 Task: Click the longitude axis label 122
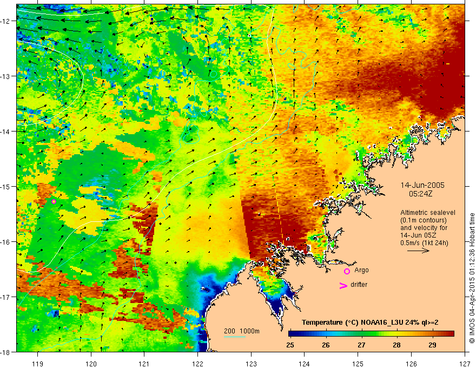pyautogui.click(x=197, y=364)
